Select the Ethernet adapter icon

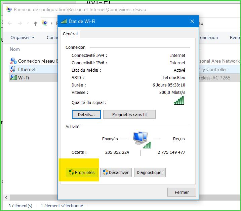pyautogui.click(x=13, y=69)
